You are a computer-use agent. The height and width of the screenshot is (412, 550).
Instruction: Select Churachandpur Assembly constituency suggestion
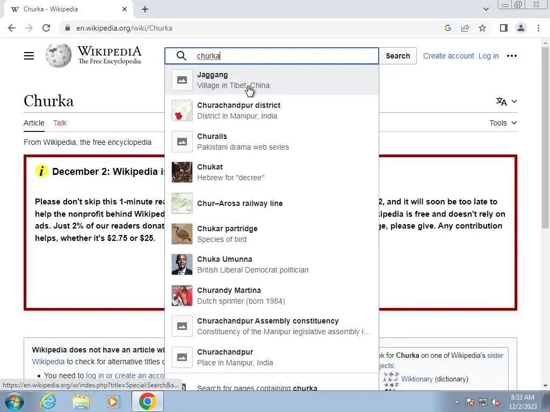pos(272,326)
